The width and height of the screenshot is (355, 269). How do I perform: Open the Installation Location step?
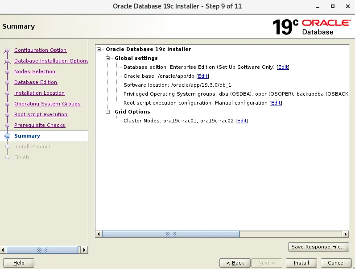[39, 93]
